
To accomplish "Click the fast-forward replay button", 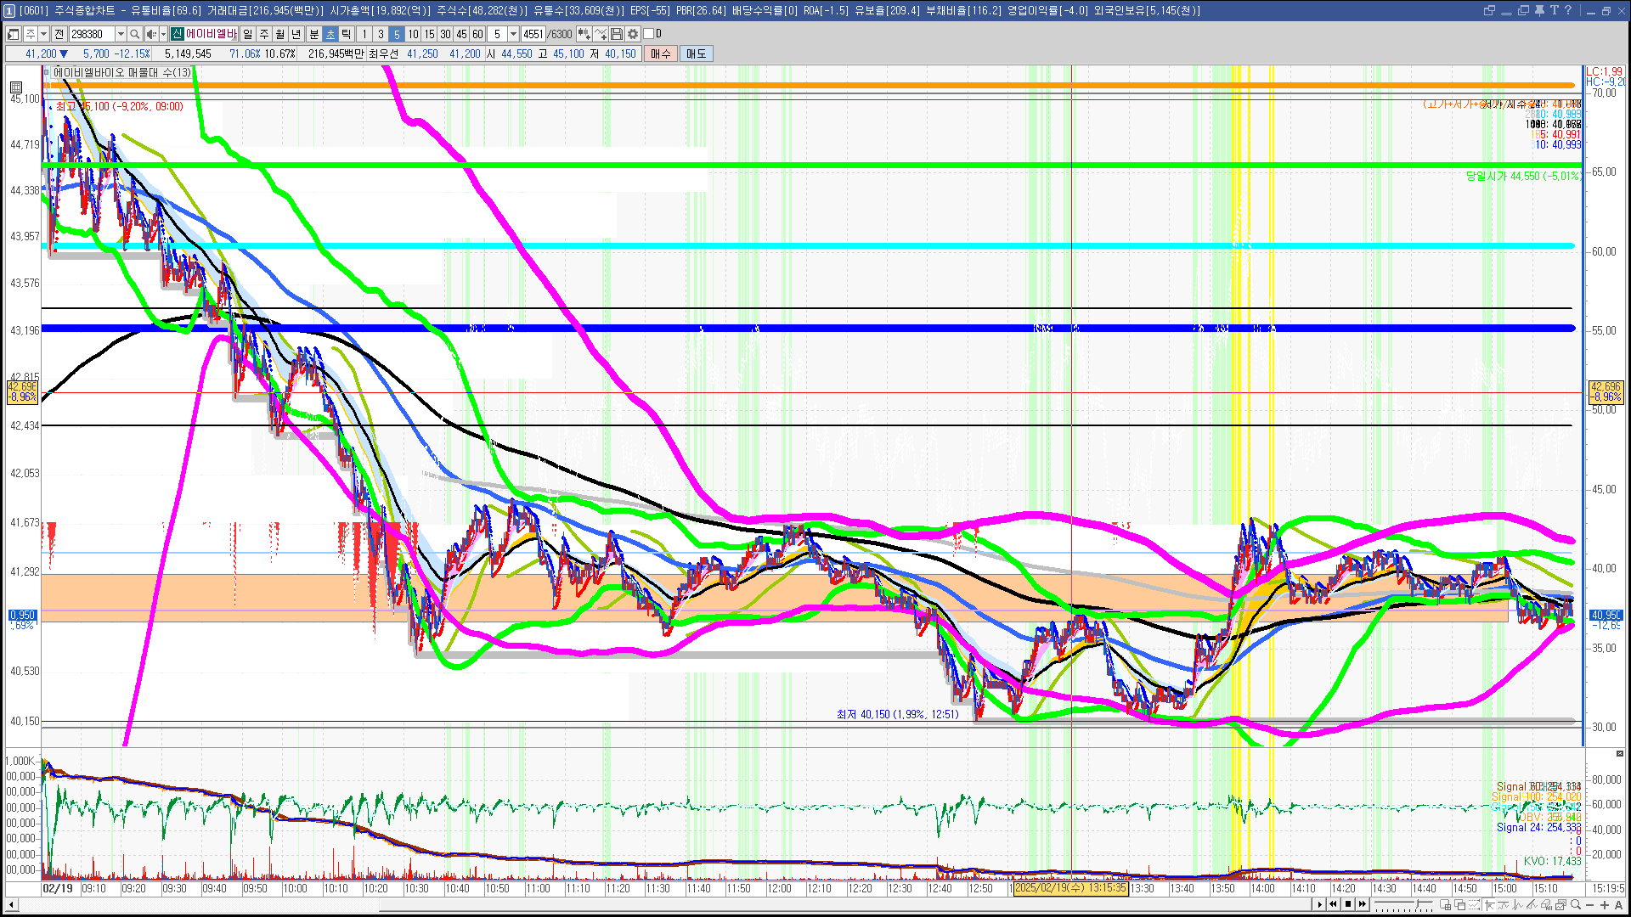I will coord(1363,904).
